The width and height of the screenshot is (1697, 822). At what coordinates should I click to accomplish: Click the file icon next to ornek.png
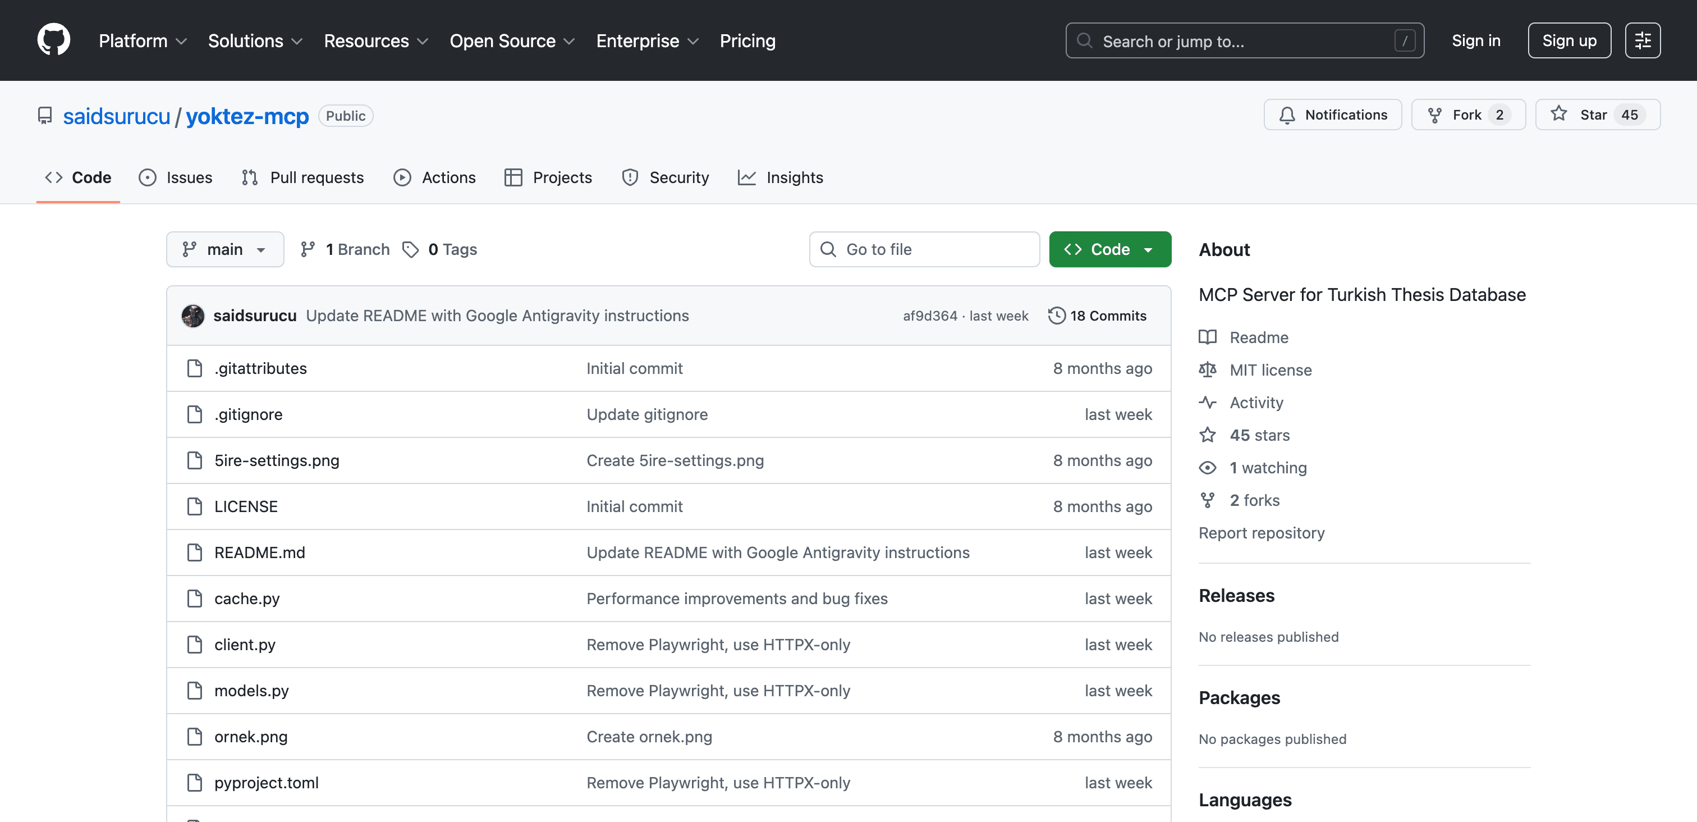click(x=194, y=736)
